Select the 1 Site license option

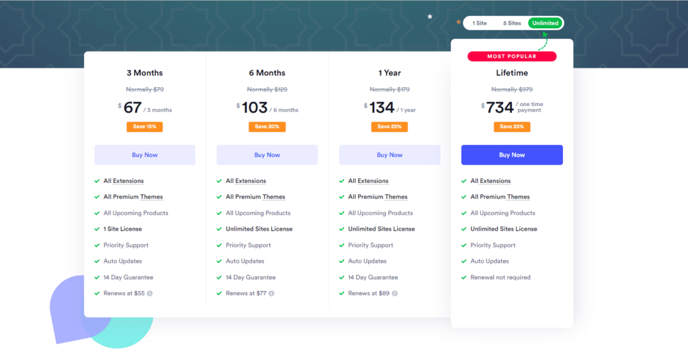(479, 23)
